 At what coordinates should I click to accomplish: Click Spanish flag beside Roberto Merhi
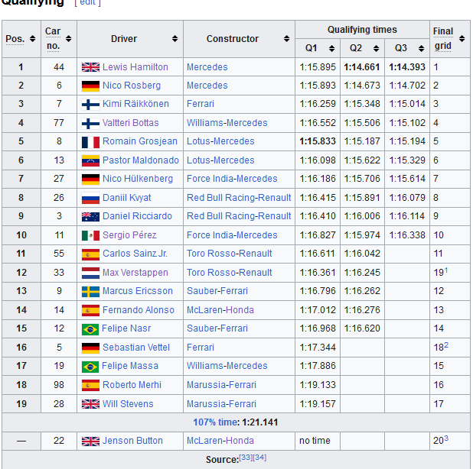coord(90,385)
